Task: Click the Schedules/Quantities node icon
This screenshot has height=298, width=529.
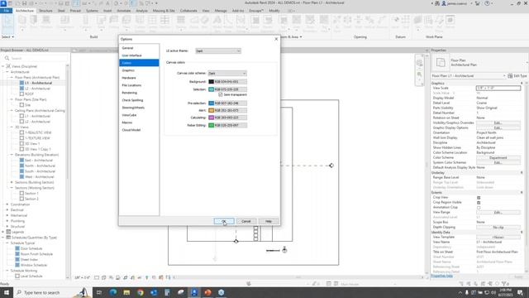Action: (8, 238)
